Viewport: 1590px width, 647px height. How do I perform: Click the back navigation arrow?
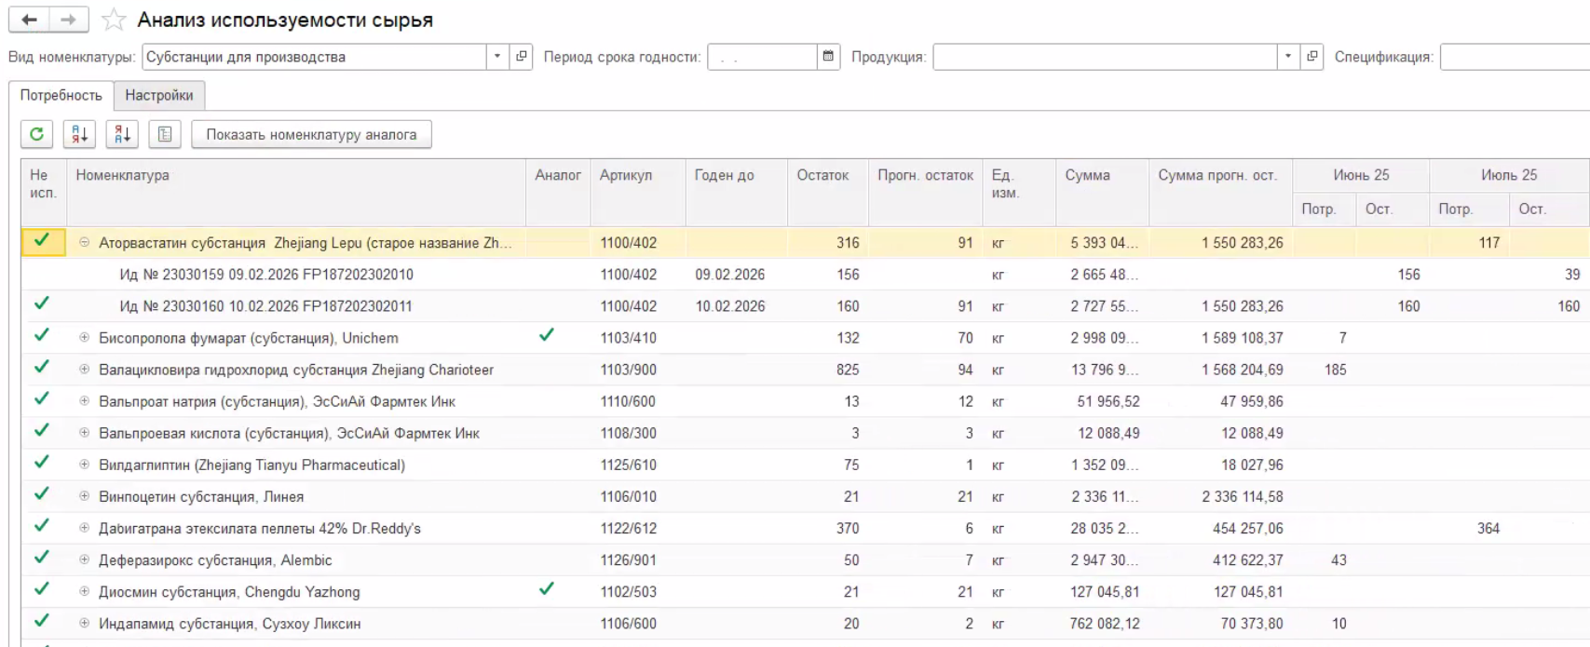pos(29,20)
